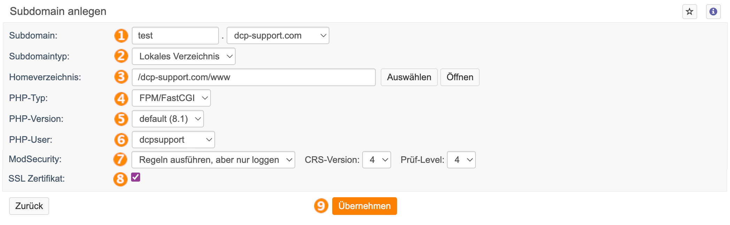Open the ModSecurity rules dropdown

(x=213, y=160)
